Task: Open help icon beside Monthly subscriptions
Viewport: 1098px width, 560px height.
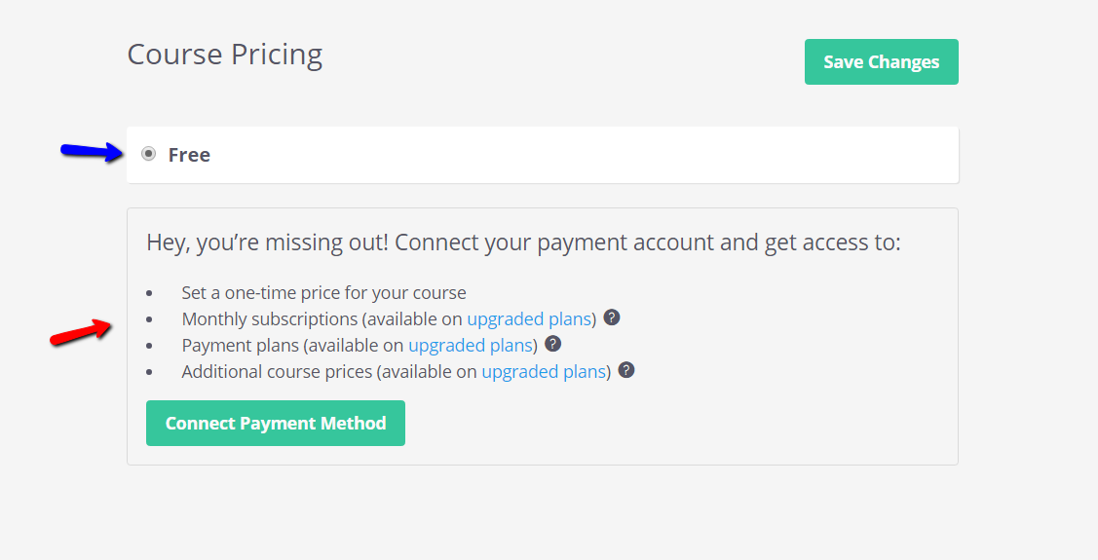Action: pos(611,317)
